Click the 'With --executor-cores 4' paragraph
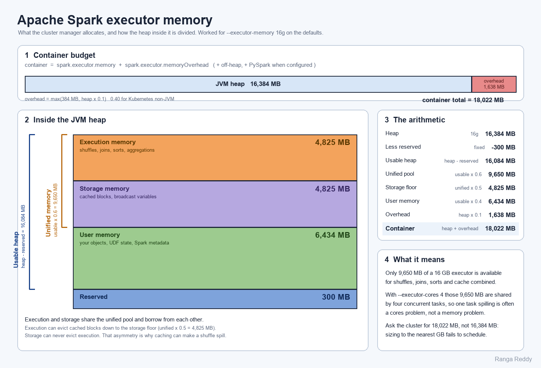The height and width of the screenshot is (368, 541). [x=450, y=304]
